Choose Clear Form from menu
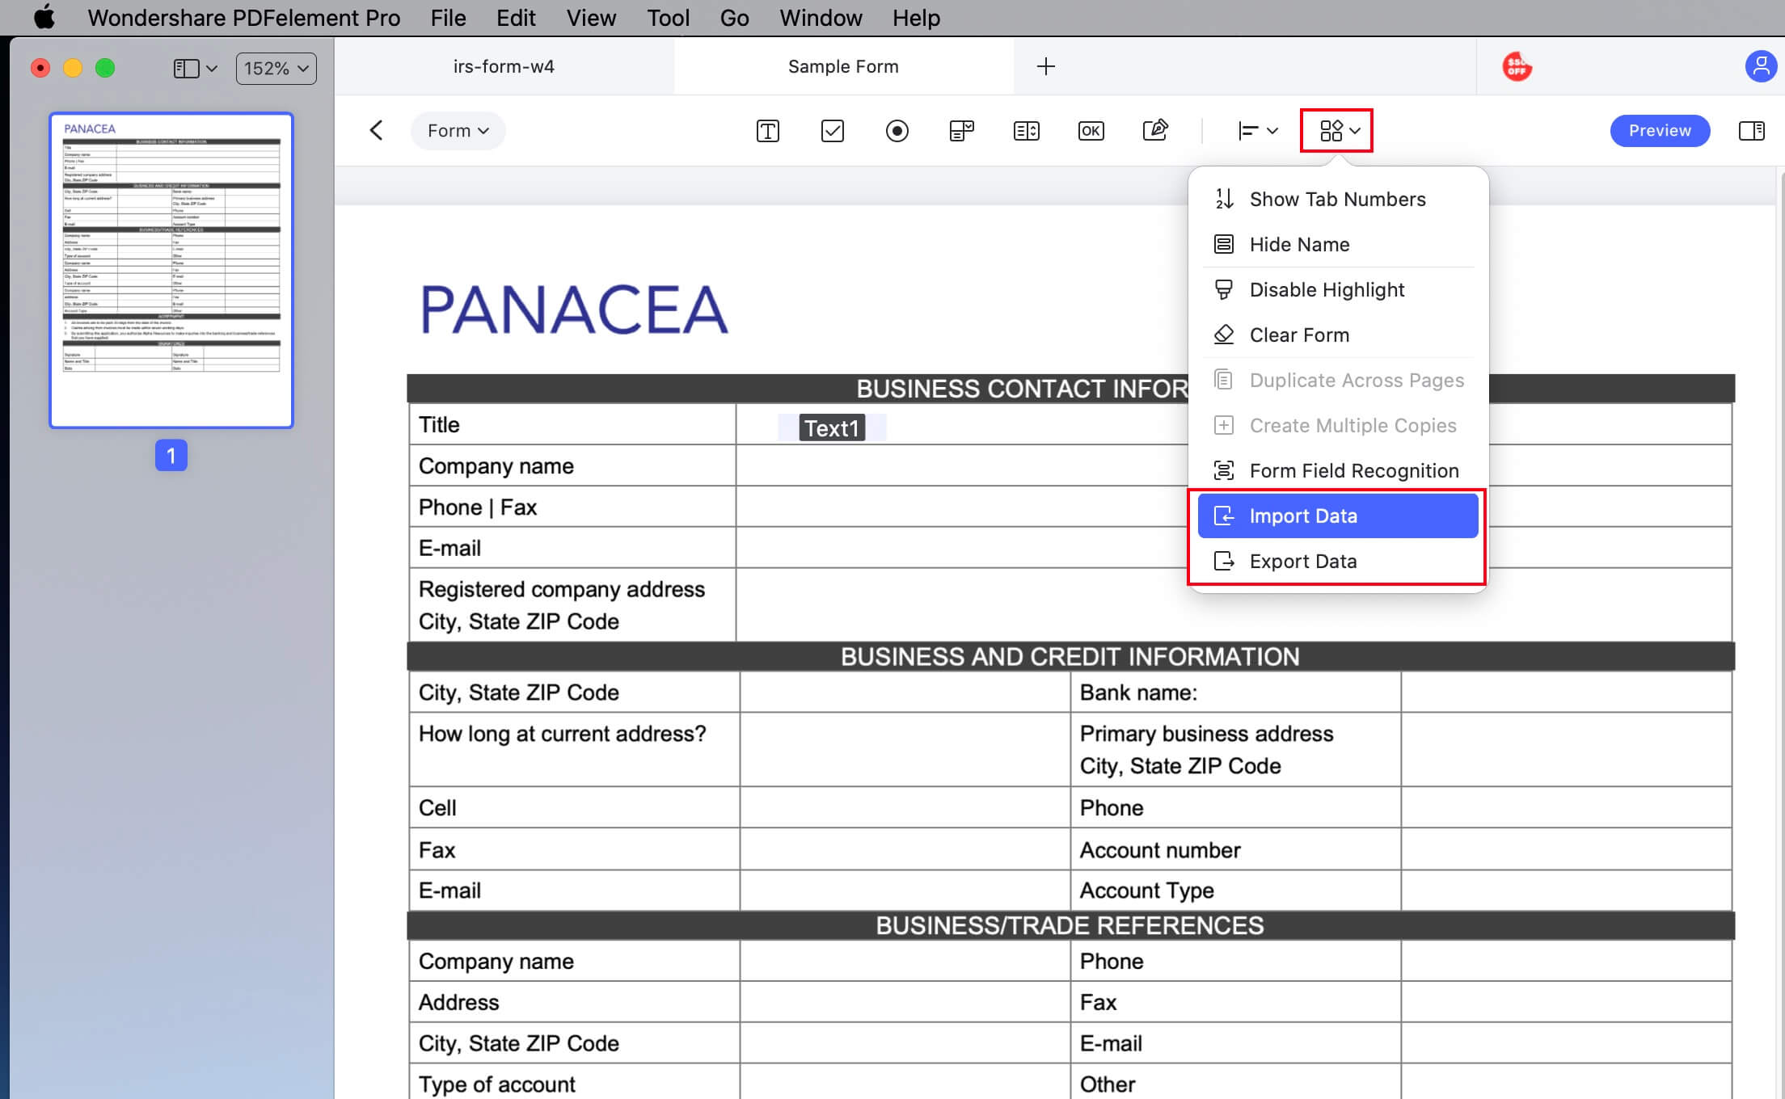This screenshot has width=1785, height=1099. pyautogui.click(x=1338, y=335)
